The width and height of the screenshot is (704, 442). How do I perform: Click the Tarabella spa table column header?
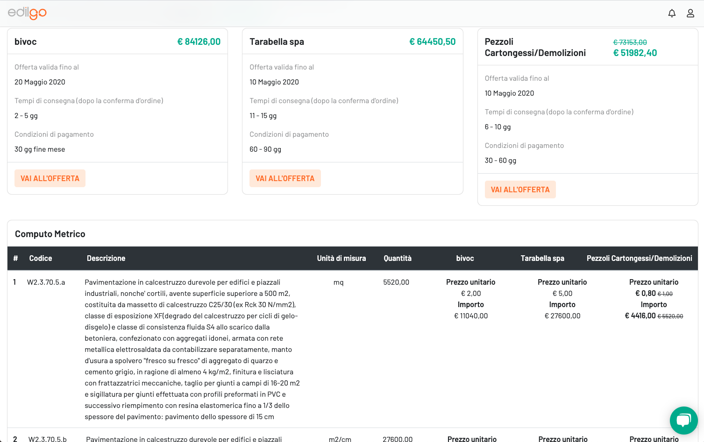pos(542,258)
